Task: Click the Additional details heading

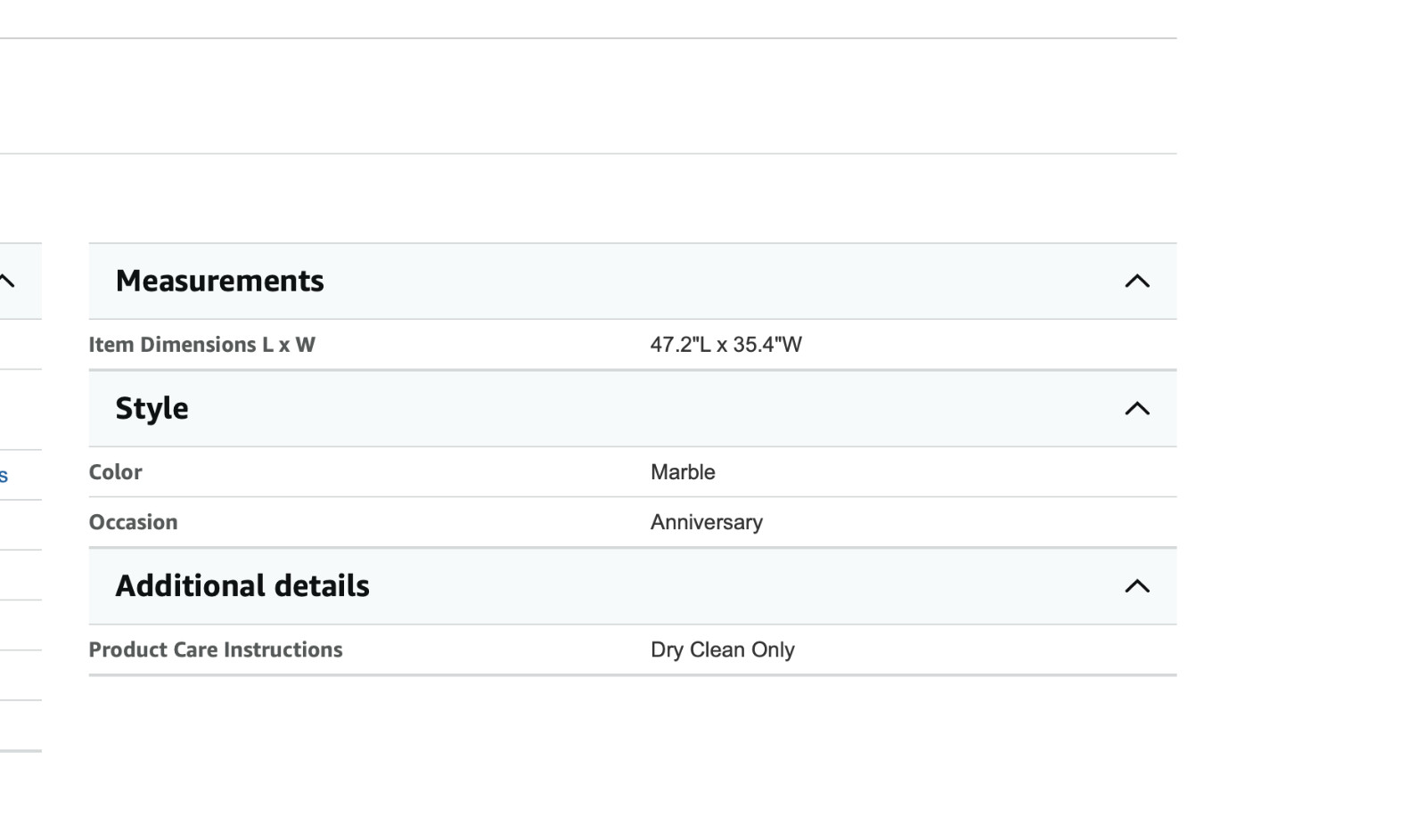Action: (242, 586)
